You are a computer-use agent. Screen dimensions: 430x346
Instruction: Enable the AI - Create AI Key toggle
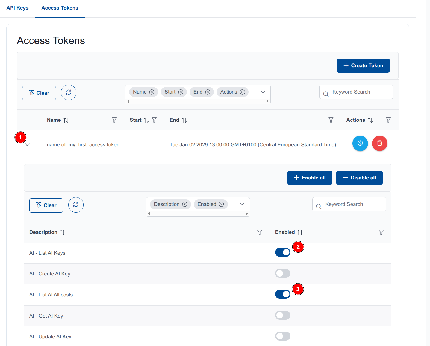coord(283,273)
